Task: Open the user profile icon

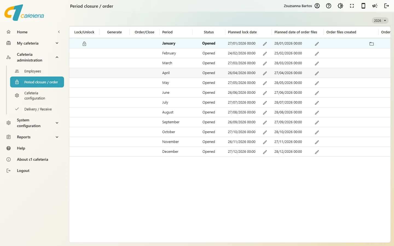Action: click(x=317, y=6)
